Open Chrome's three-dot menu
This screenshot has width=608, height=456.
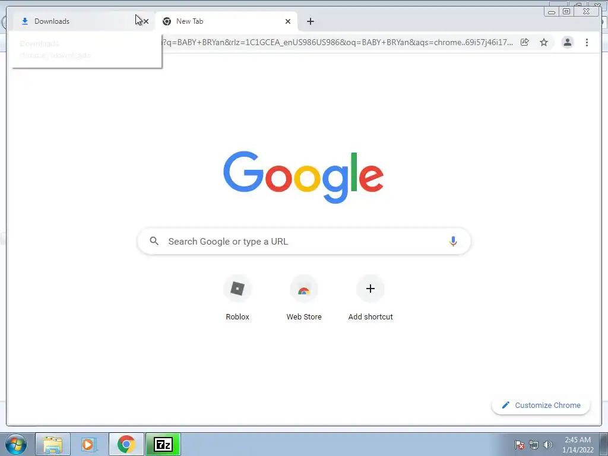coord(587,42)
